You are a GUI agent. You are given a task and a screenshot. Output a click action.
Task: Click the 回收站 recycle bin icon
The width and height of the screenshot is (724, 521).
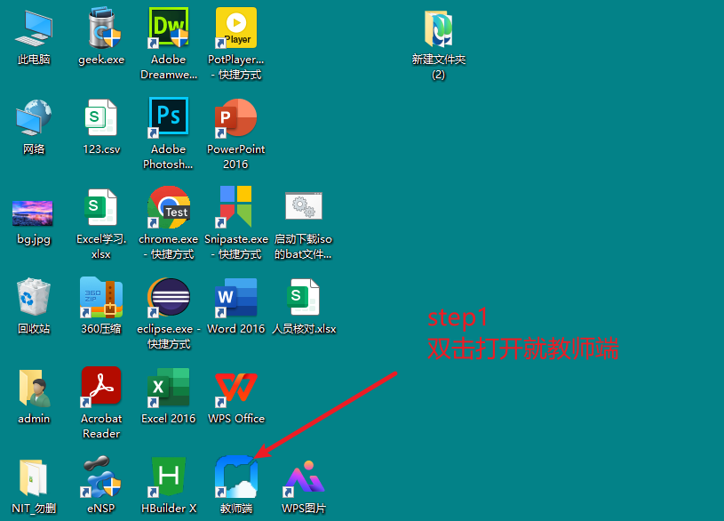tap(34, 298)
